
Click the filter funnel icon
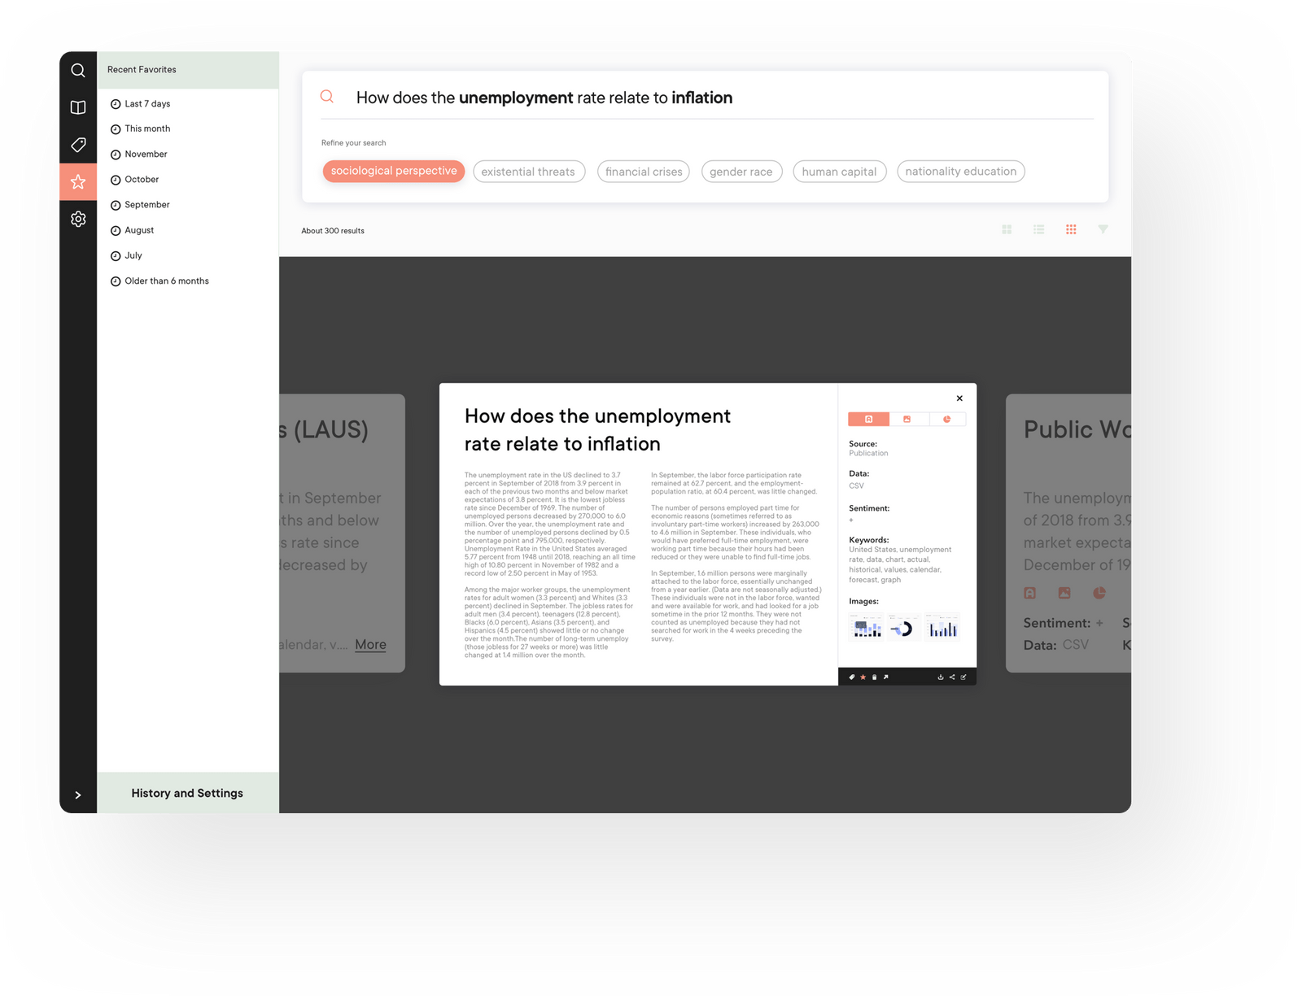pos(1103,229)
